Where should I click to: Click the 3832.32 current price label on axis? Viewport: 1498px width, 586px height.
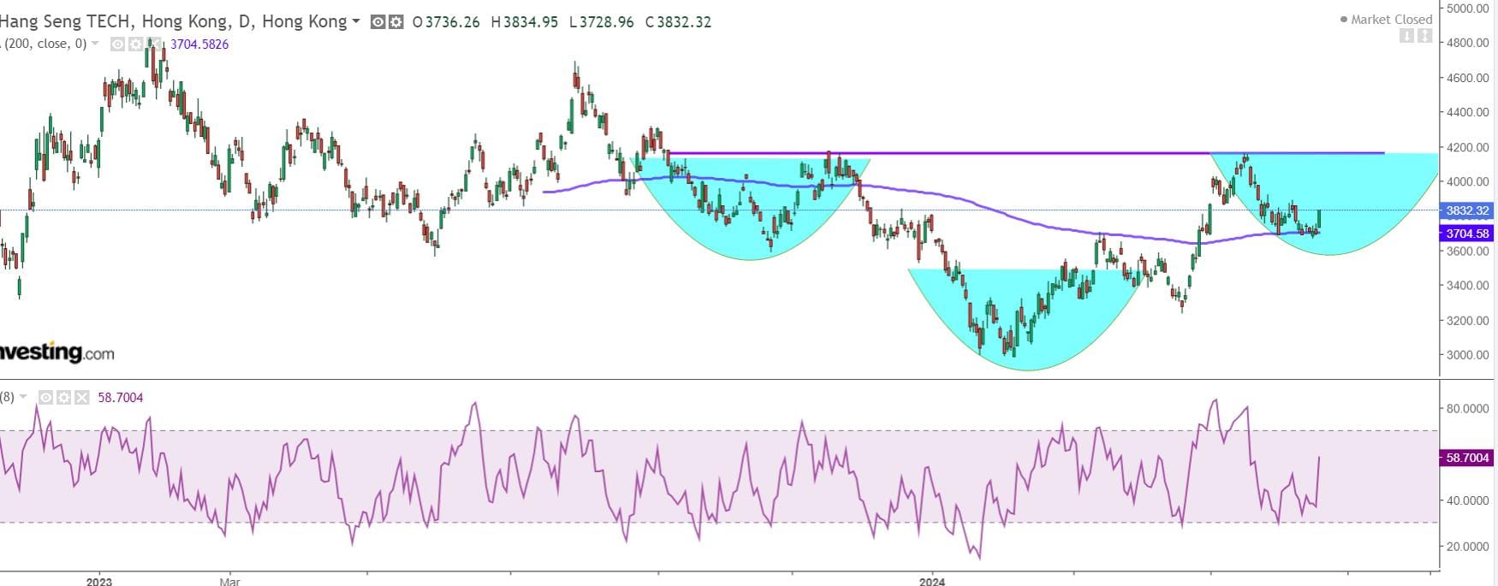click(x=1467, y=210)
